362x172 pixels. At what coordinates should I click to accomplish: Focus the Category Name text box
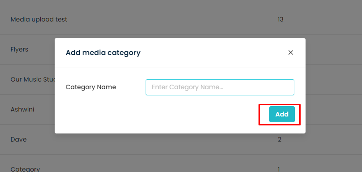tap(220, 87)
